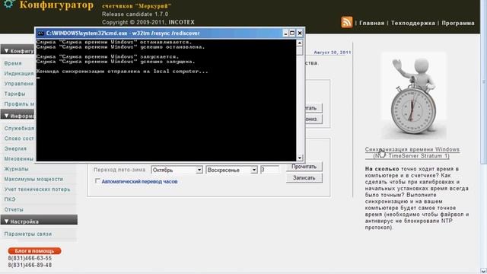Open Параметры связи sidebar item
The image size is (487, 274).
28,234
